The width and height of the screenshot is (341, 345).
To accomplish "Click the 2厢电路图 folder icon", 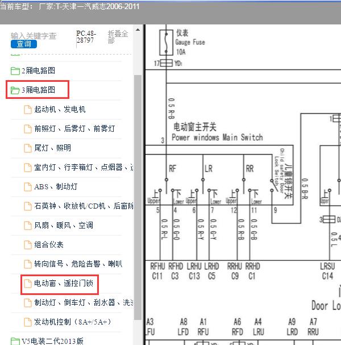I will [15, 71].
